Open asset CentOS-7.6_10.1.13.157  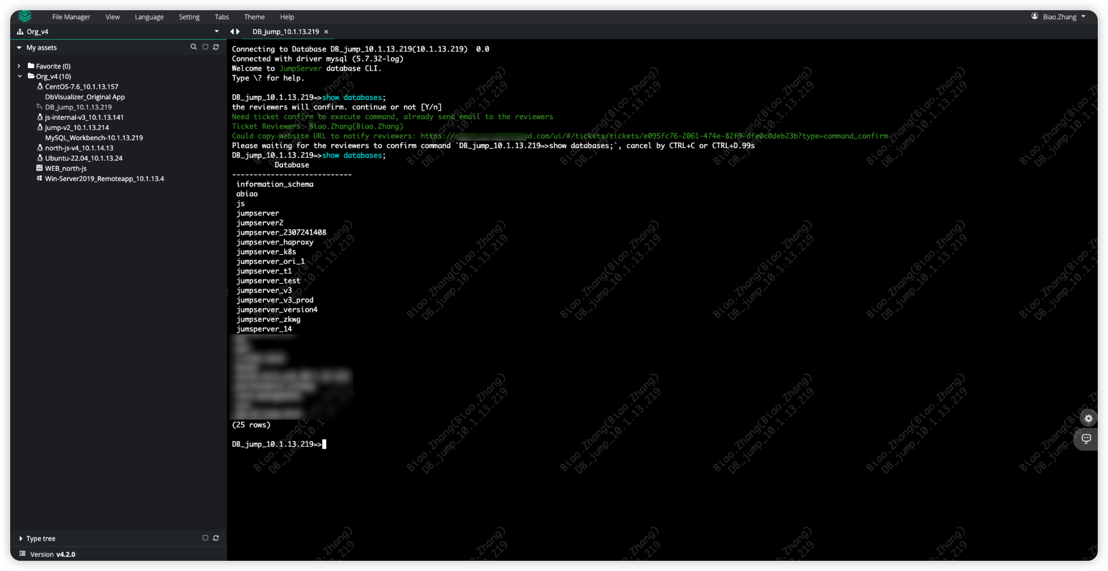tap(82, 87)
